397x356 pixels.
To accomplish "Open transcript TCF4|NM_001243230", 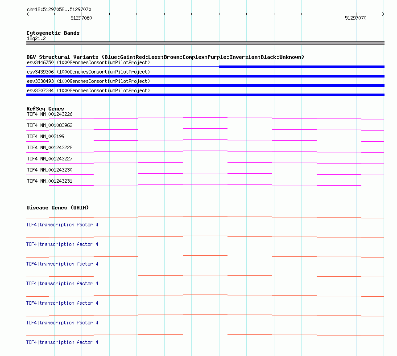I will point(50,170).
